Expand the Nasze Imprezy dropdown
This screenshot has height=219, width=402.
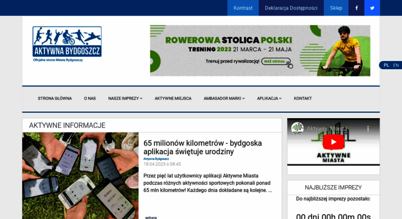(x=125, y=98)
